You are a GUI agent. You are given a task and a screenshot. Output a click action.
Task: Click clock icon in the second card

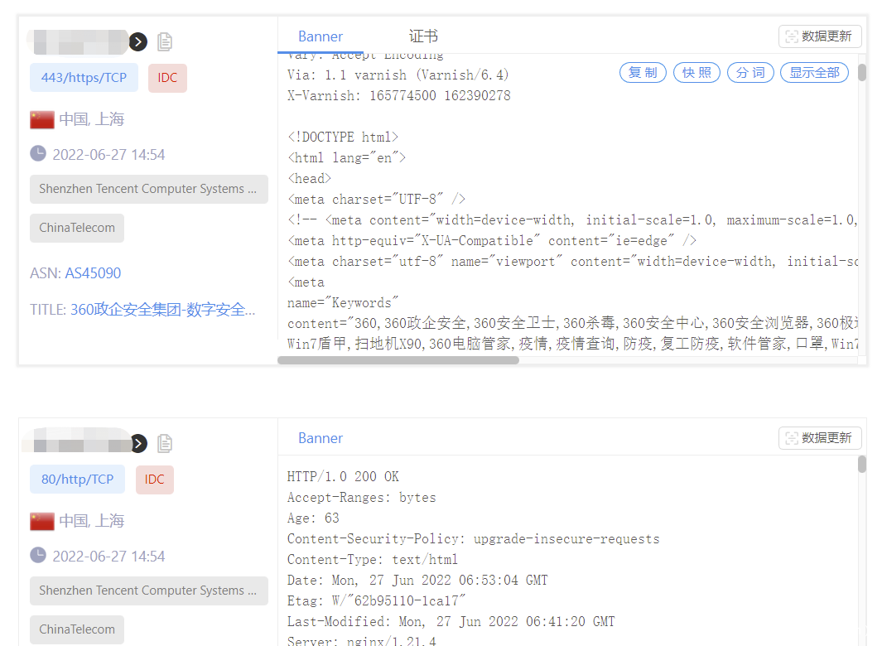[x=38, y=556]
